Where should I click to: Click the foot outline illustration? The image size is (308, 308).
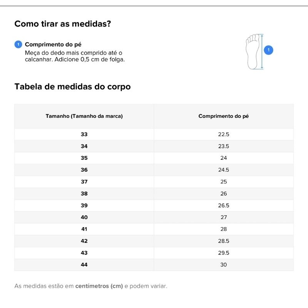253,52
